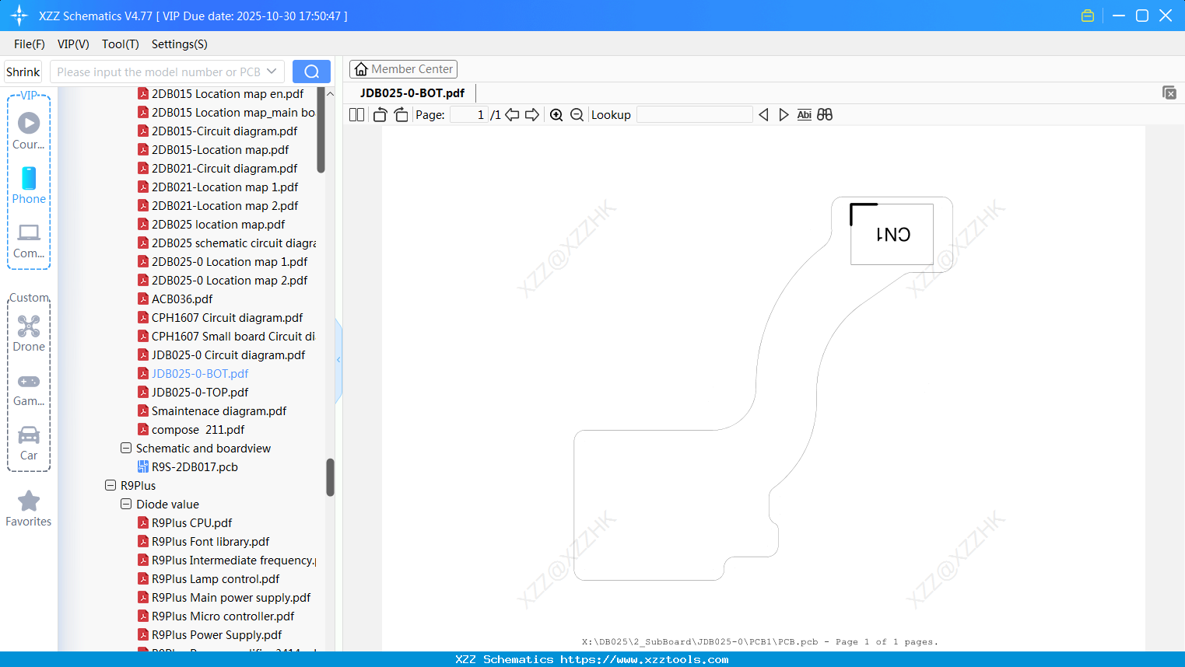Open R9Plus CPU.pdf
This screenshot has height=667, width=1185.
(x=191, y=523)
